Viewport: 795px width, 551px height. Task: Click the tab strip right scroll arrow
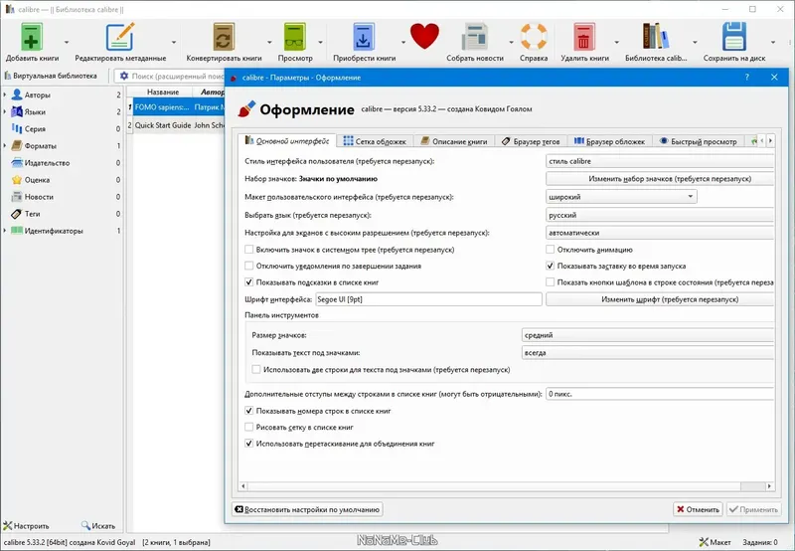770,141
